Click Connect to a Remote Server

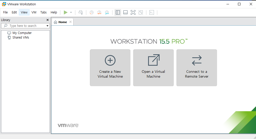(196, 67)
